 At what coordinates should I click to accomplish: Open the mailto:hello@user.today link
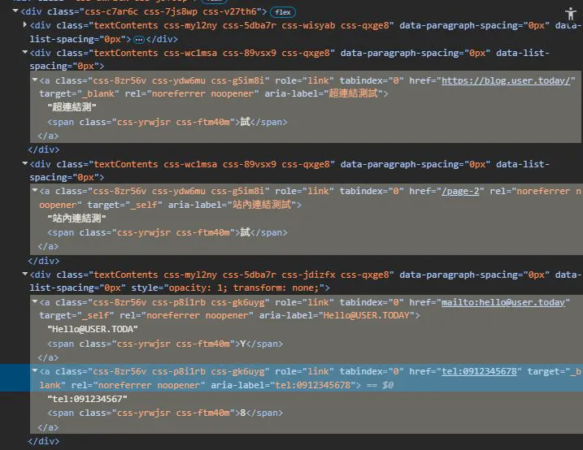(x=503, y=303)
